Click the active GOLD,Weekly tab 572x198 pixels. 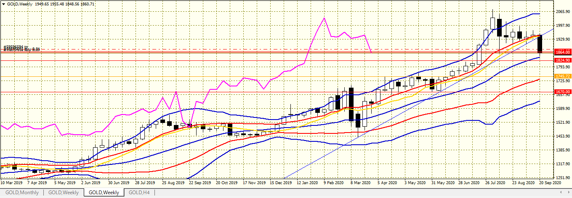click(104, 193)
